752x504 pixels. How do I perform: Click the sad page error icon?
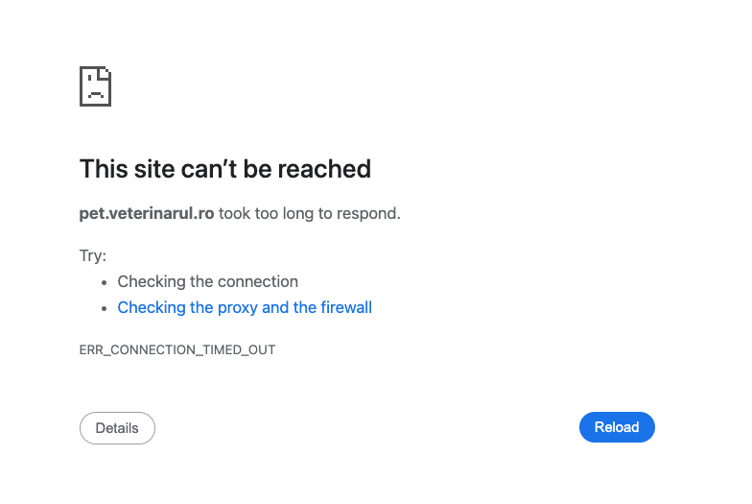coord(95,86)
